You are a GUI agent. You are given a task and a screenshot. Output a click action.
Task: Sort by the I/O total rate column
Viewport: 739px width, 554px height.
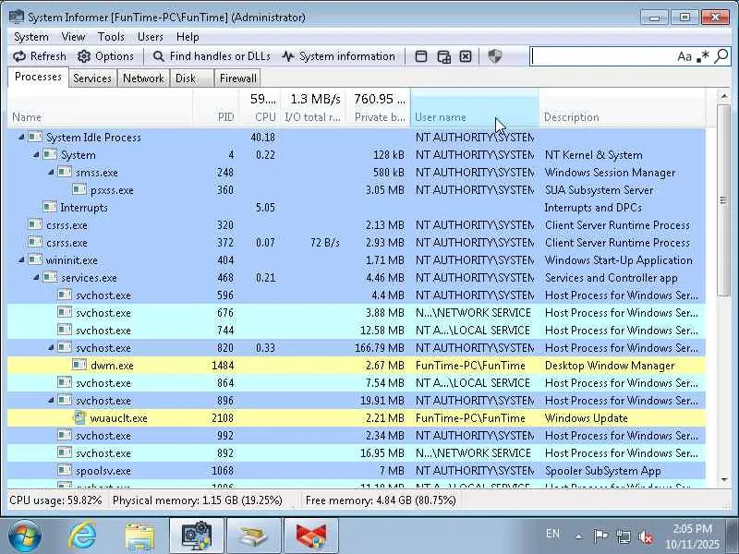click(x=313, y=108)
